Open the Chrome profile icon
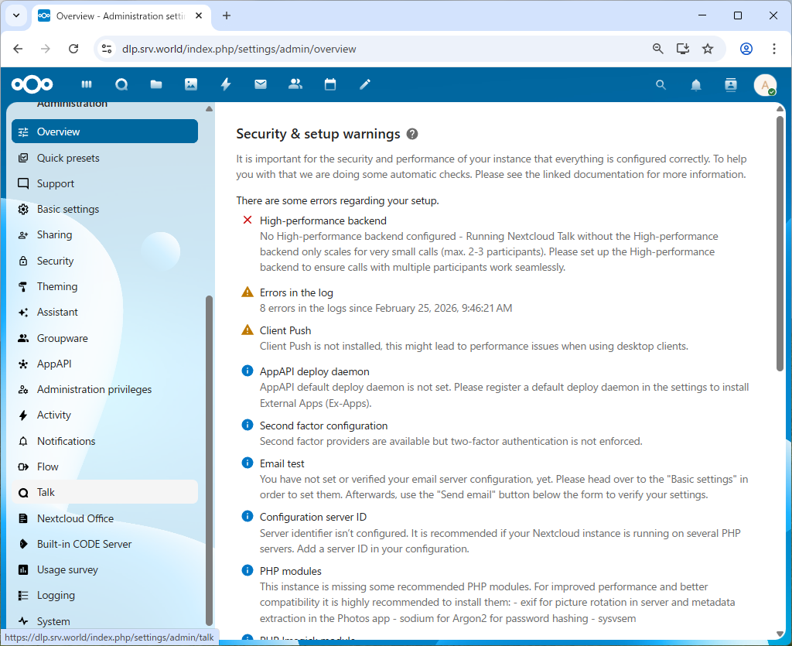 pyautogui.click(x=746, y=49)
